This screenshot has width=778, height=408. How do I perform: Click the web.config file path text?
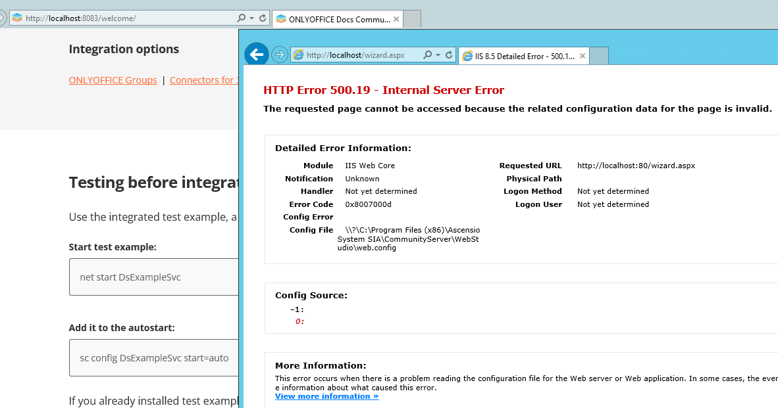pos(409,238)
